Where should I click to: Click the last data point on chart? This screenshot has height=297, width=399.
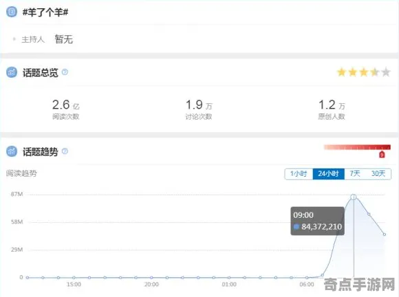click(x=385, y=234)
